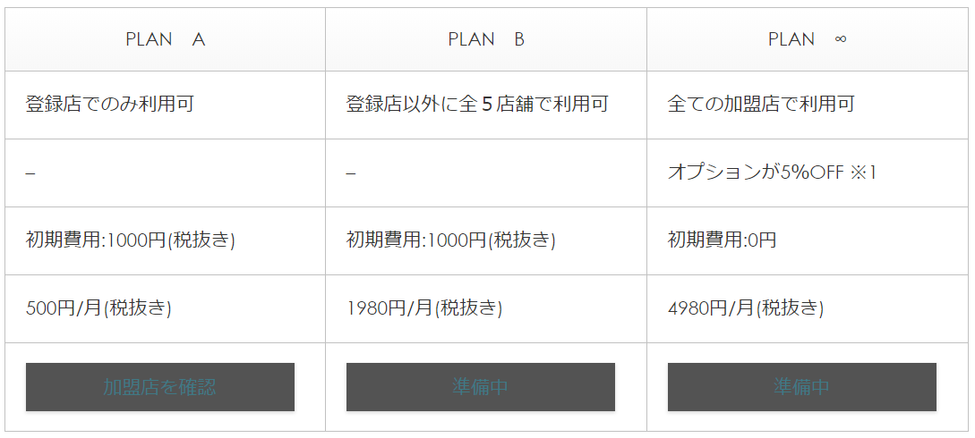Select the PLAN ∞ column header
Image resolution: width=975 pixels, height=438 pixels.
click(807, 39)
